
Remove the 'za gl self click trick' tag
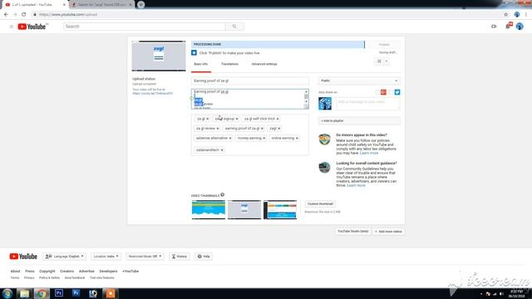(x=278, y=119)
